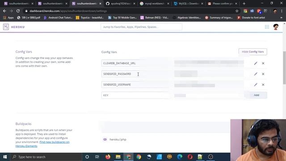
Task: Open the Algebraic Identities bookmark
Action: 187,17
